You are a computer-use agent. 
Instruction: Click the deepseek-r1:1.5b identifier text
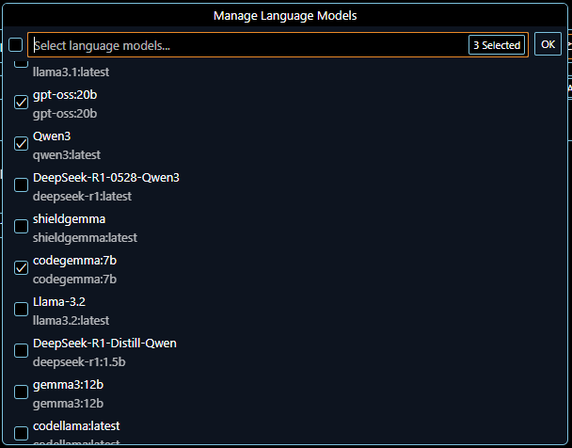79,362
